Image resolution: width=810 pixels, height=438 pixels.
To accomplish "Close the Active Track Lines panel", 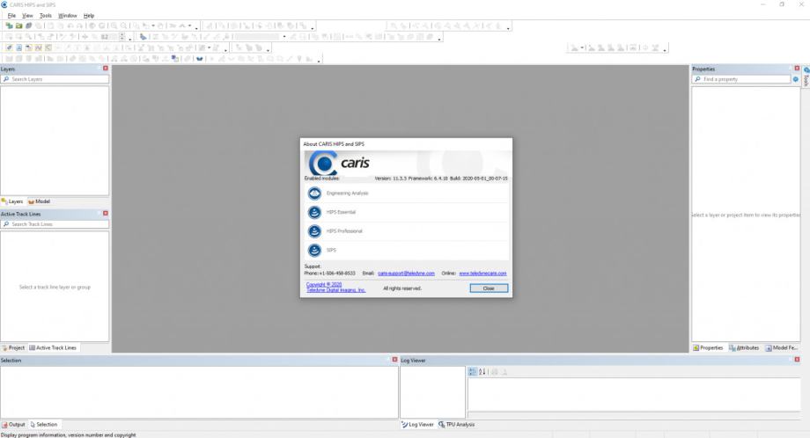I will (106, 213).
